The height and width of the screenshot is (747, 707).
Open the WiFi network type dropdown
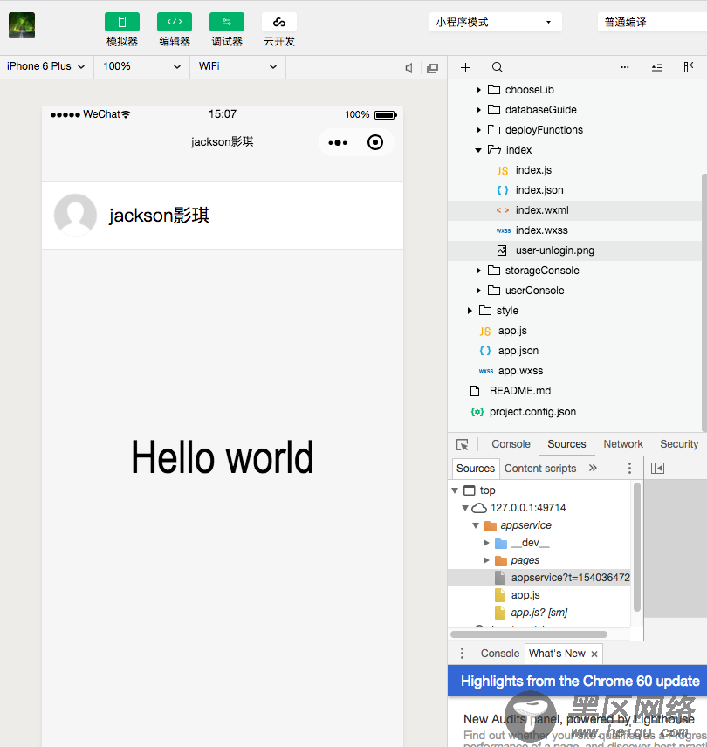click(x=237, y=66)
